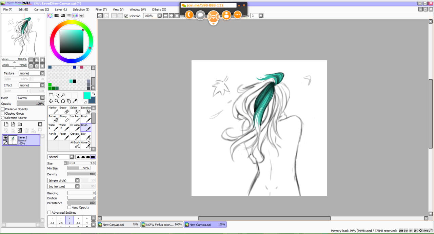Open the Canvas menu
The image size is (434, 234).
coord(41,9)
